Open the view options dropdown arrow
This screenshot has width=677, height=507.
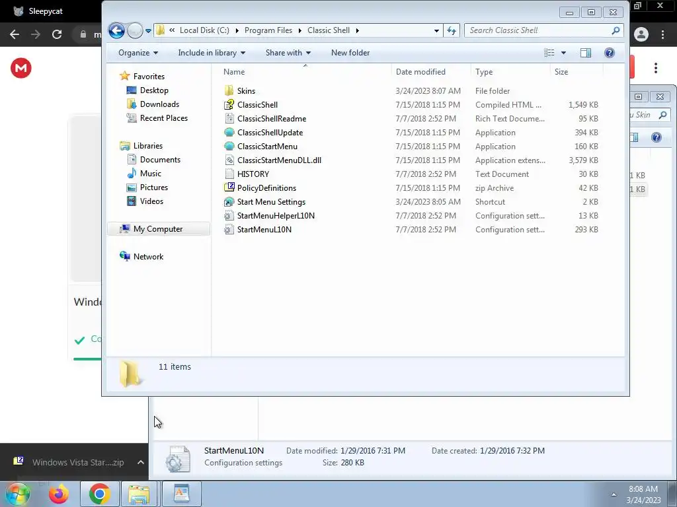(563, 53)
